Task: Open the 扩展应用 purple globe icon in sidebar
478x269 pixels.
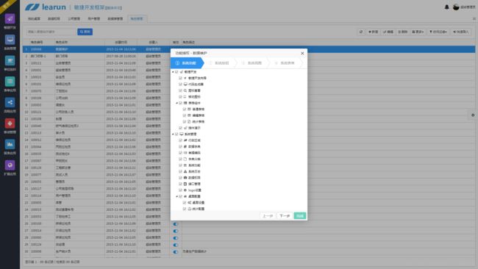Action: 10,165
